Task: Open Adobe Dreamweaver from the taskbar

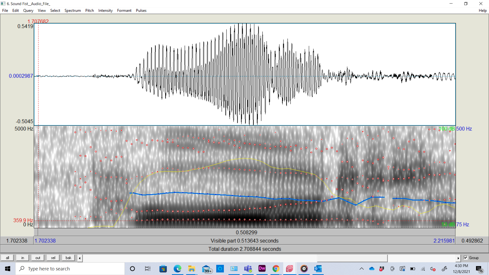Action: (262, 269)
